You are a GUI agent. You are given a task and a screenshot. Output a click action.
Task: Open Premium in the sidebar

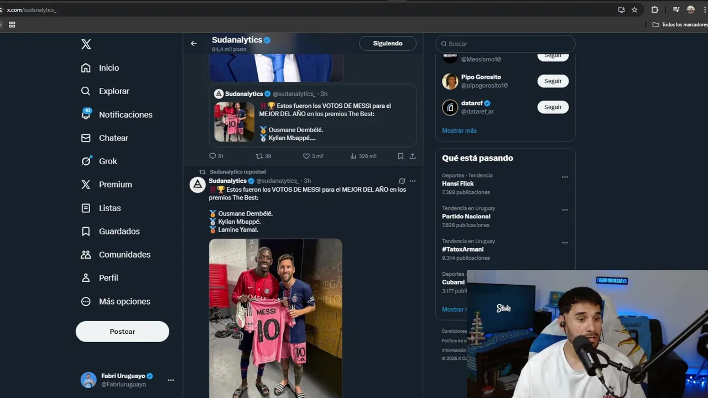pyautogui.click(x=106, y=185)
